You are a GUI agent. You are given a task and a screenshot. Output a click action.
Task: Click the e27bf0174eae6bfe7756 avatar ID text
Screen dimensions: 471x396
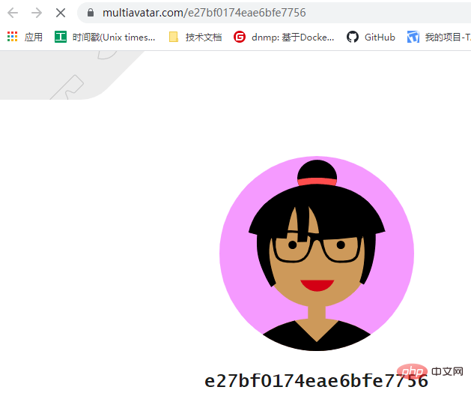click(x=316, y=381)
